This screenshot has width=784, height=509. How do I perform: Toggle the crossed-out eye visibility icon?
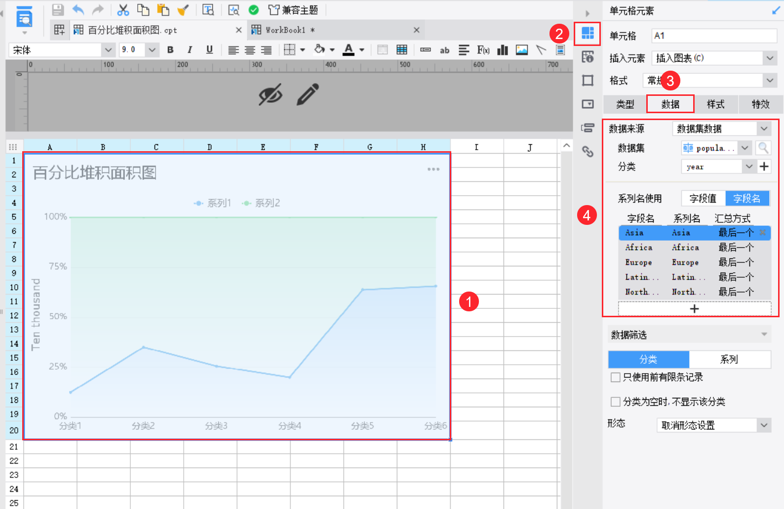[x=271, y=94]
